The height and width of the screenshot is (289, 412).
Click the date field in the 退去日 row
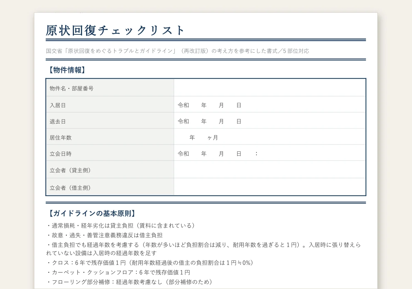pyautogui.click(x=270, y=121)
